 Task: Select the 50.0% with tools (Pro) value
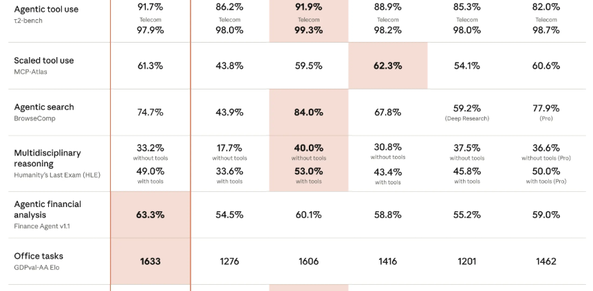coord(546,171)
